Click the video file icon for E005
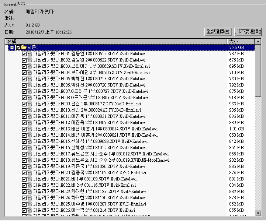266x221 pixels. pos(30,79)
